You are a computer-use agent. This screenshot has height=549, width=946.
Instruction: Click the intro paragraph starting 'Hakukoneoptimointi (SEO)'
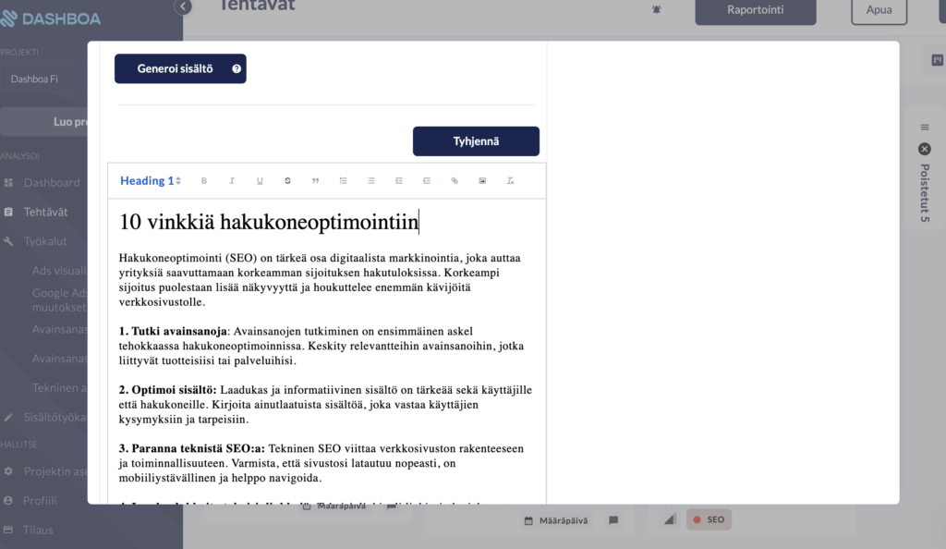320,280
